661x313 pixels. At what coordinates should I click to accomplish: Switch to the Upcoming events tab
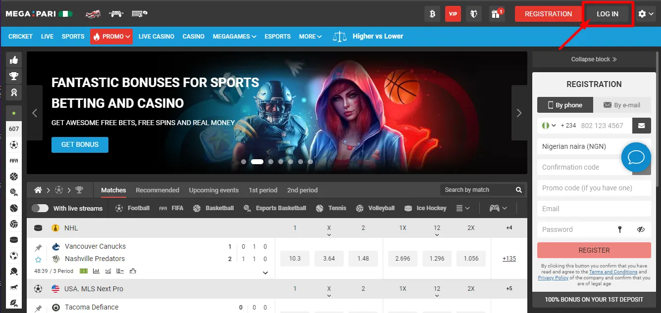click(213, 190)
